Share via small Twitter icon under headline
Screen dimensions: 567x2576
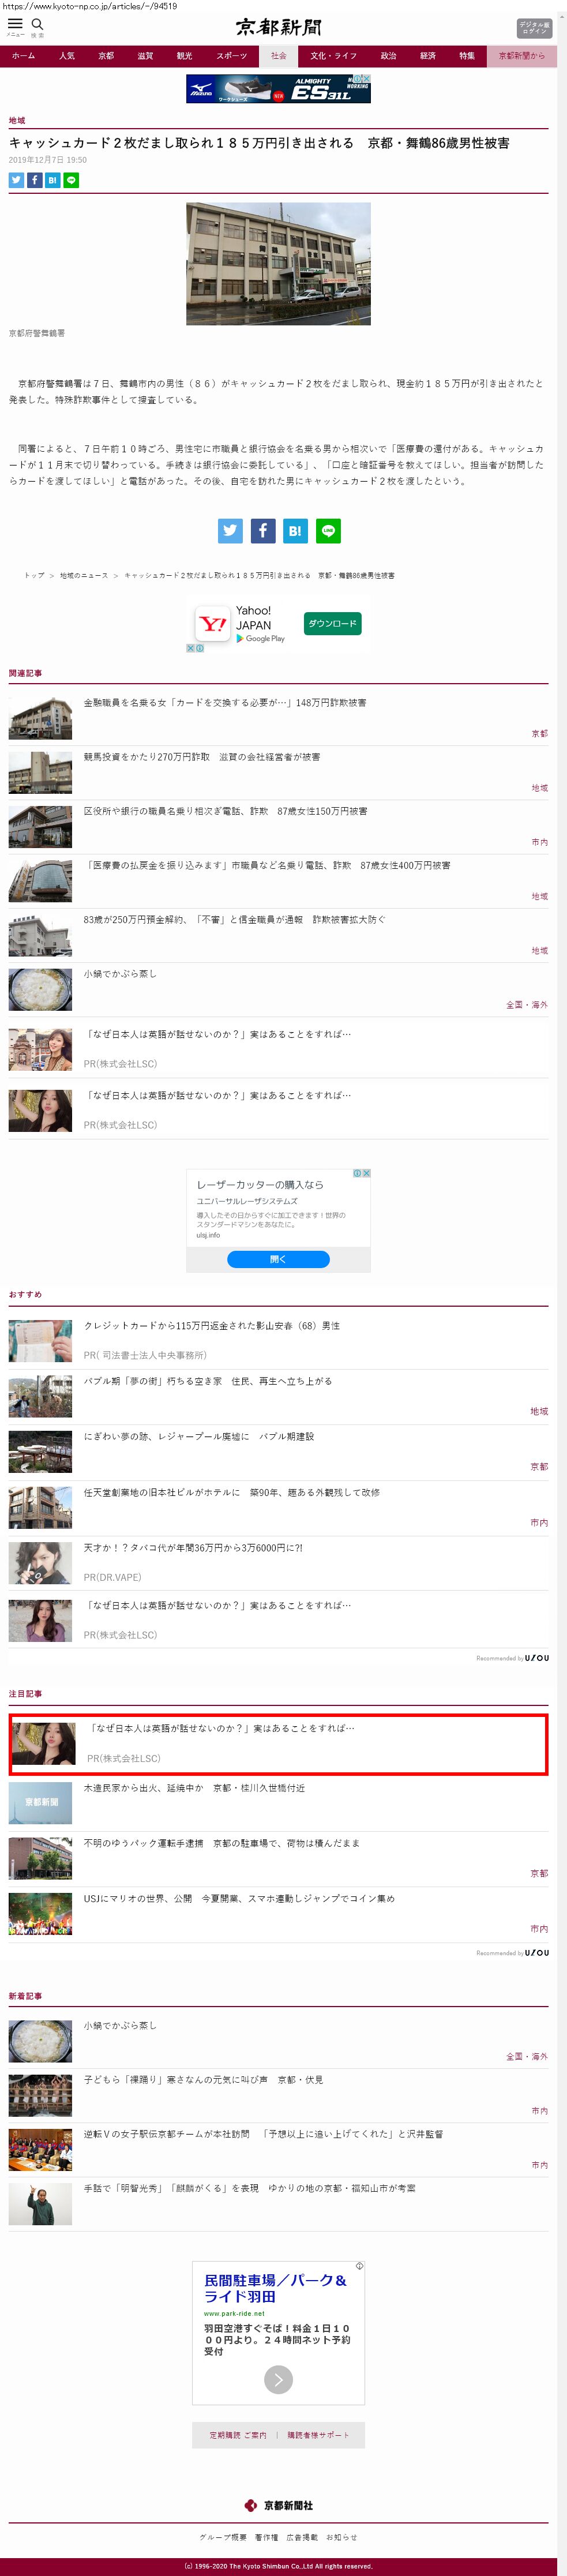(x=16, y=180)
